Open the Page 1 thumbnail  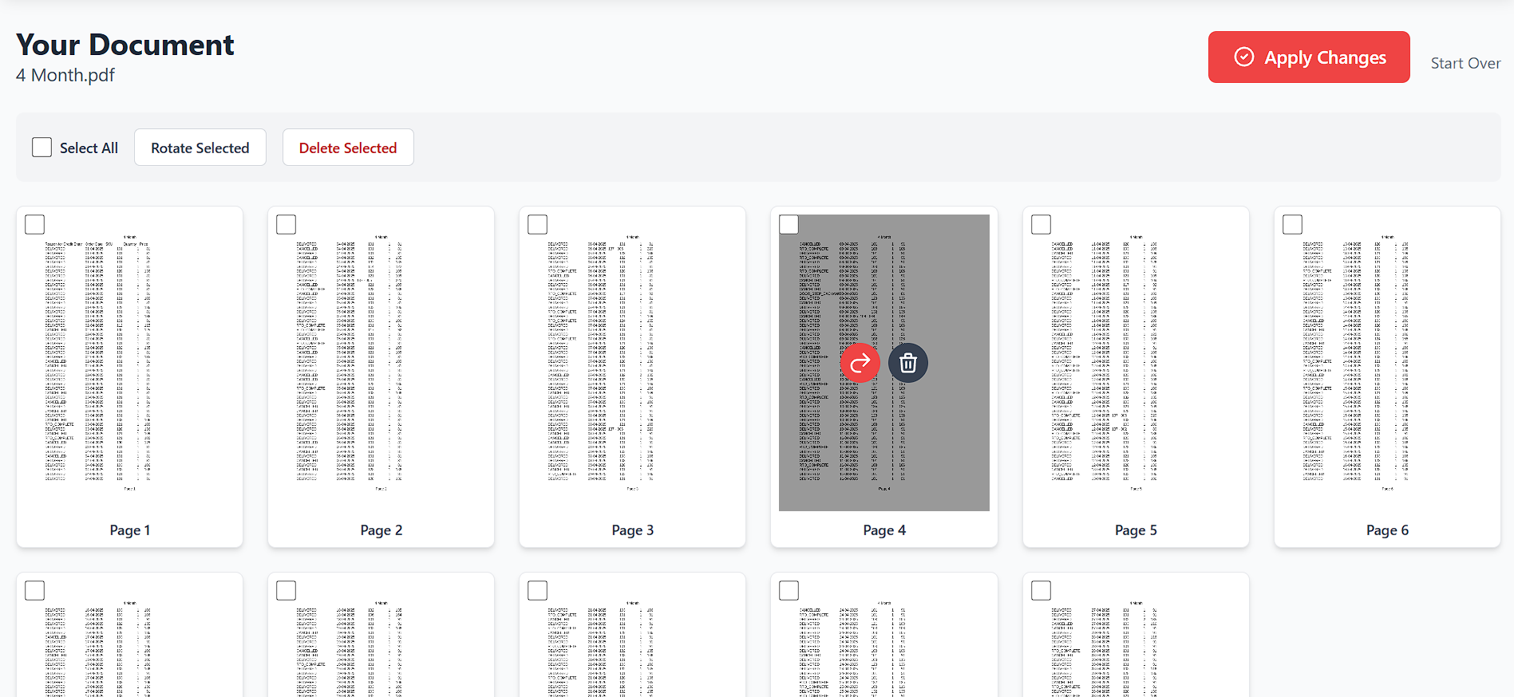pos(129,363)
